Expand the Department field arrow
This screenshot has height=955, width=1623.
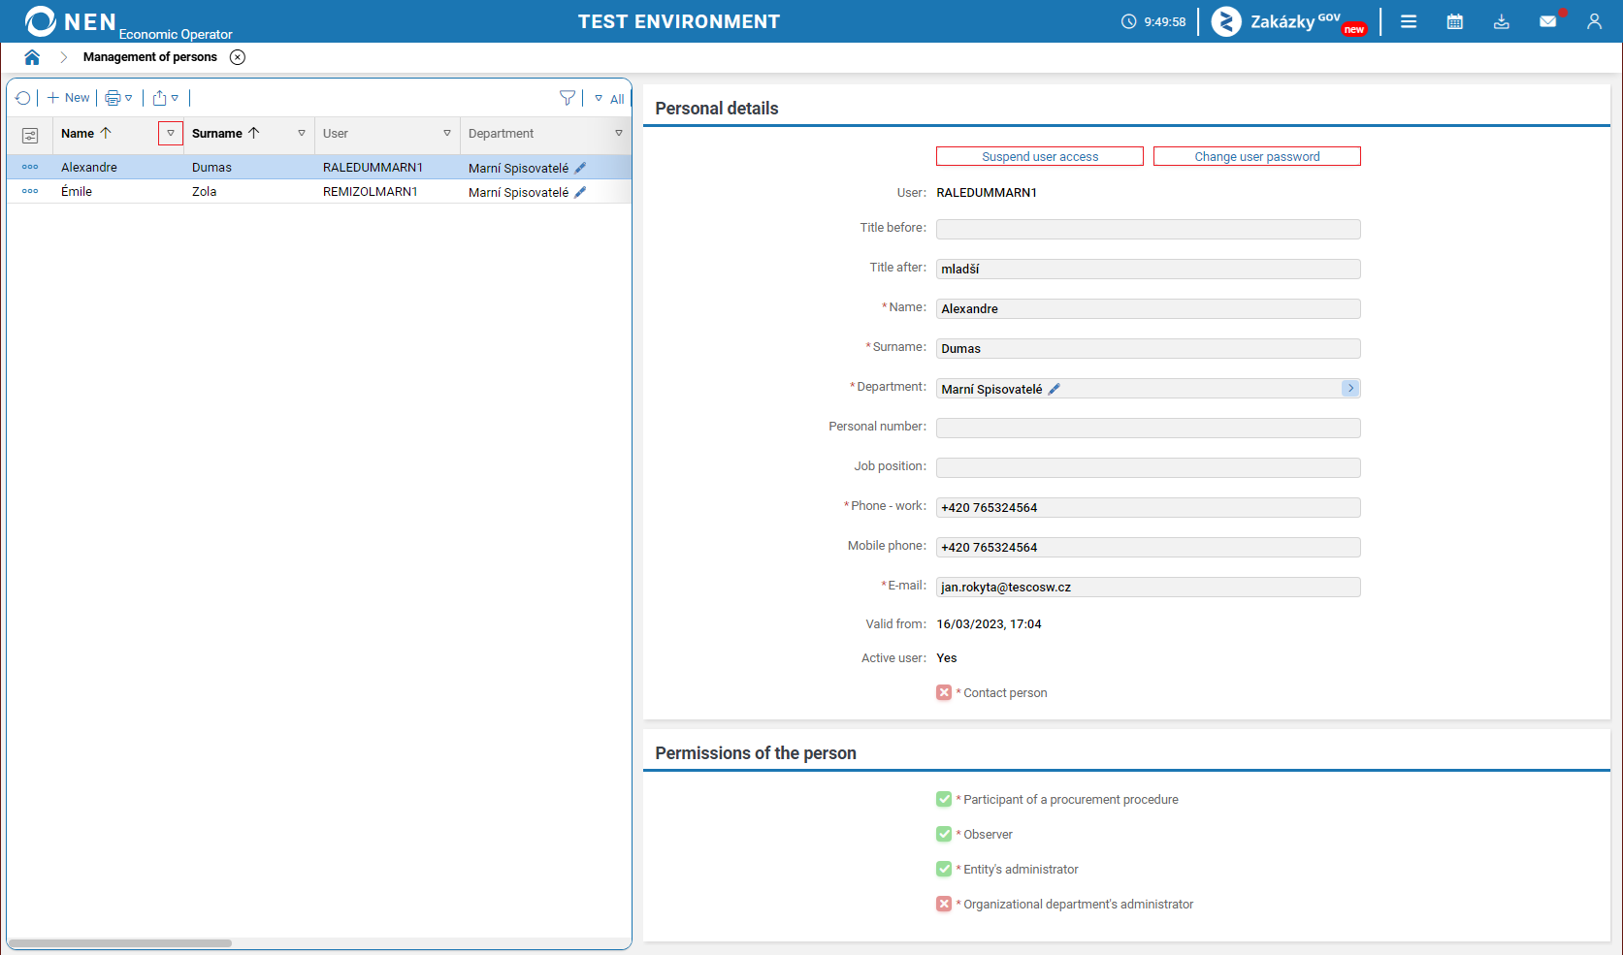(x=1350, y=388)
